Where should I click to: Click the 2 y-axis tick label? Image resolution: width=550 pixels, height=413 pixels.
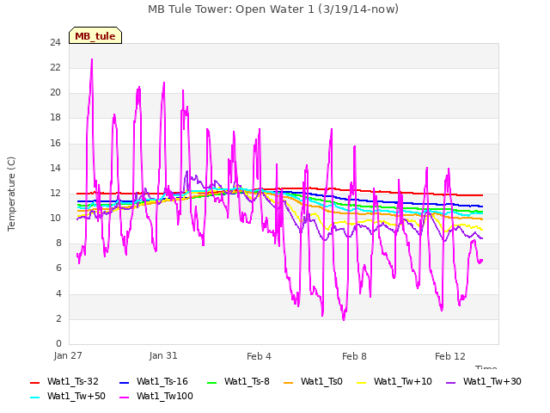[58, 318]
